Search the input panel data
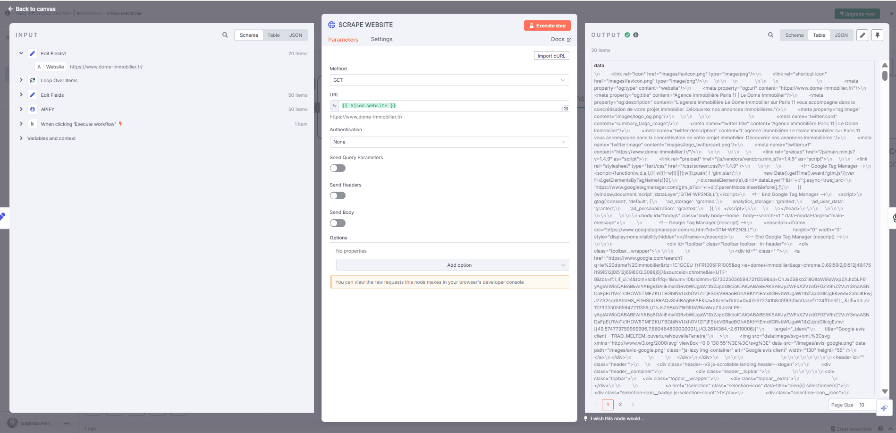Image resolution: width=896 pixels, height=433 pixels. coord(225,35)
